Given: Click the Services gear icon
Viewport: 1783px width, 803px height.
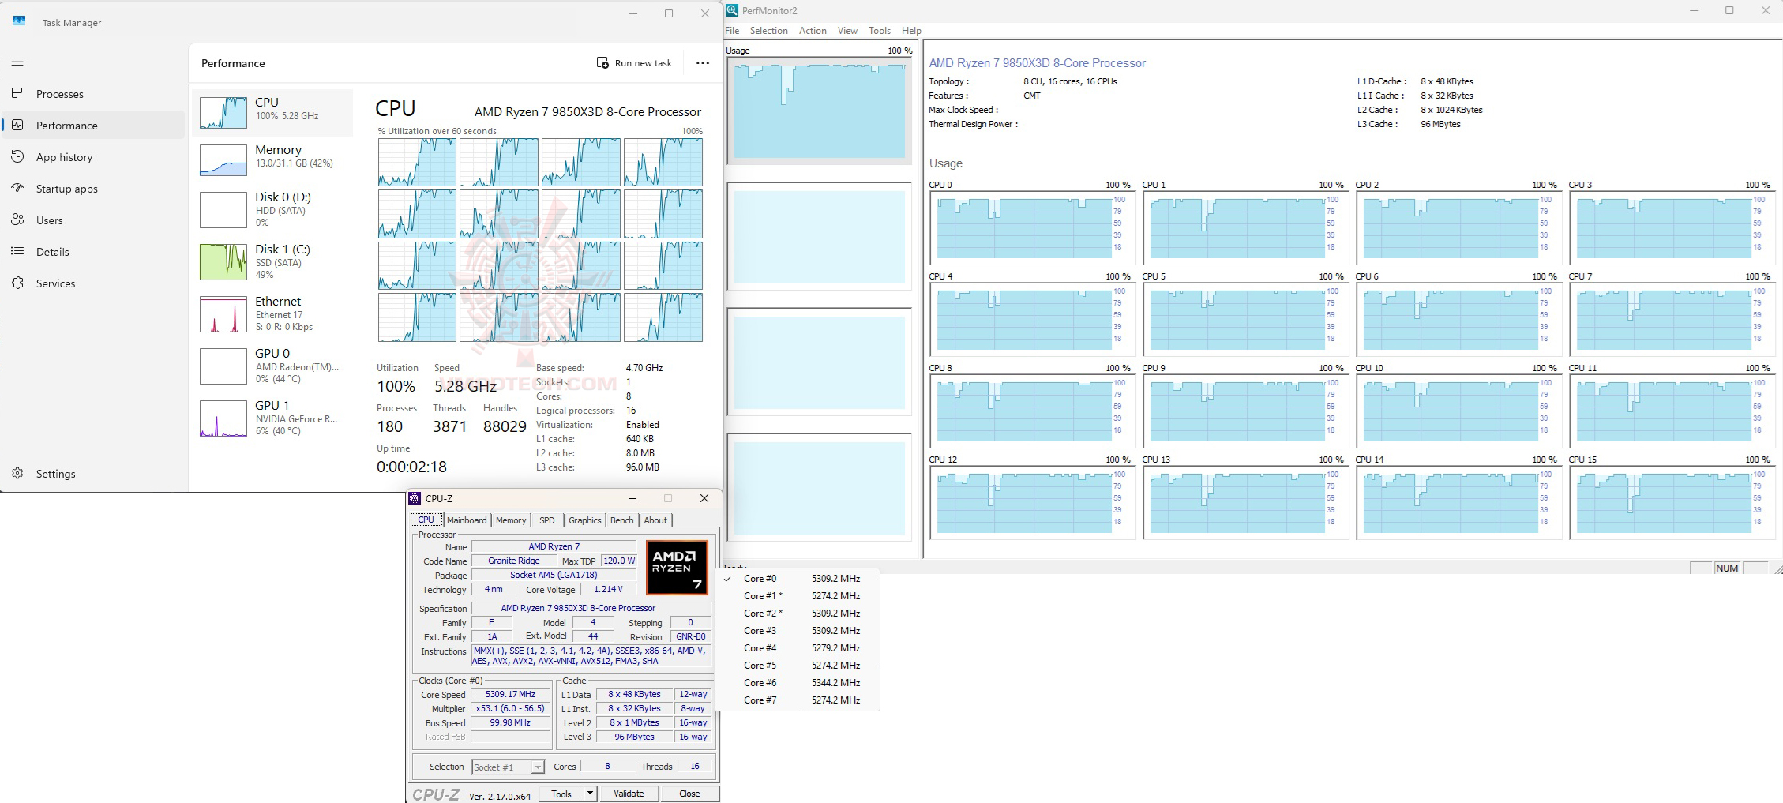Looking at the screenshot, I should 17,283.
